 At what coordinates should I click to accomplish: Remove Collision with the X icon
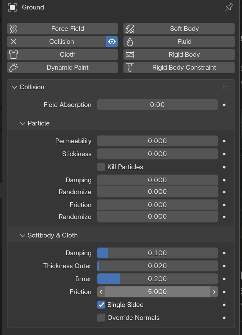(13, 42)
